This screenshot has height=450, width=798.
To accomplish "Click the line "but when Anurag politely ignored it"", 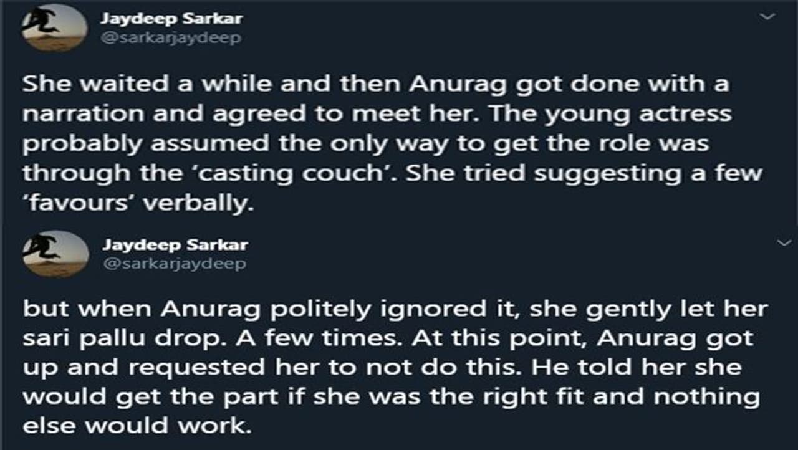I will tap(395, 310).
